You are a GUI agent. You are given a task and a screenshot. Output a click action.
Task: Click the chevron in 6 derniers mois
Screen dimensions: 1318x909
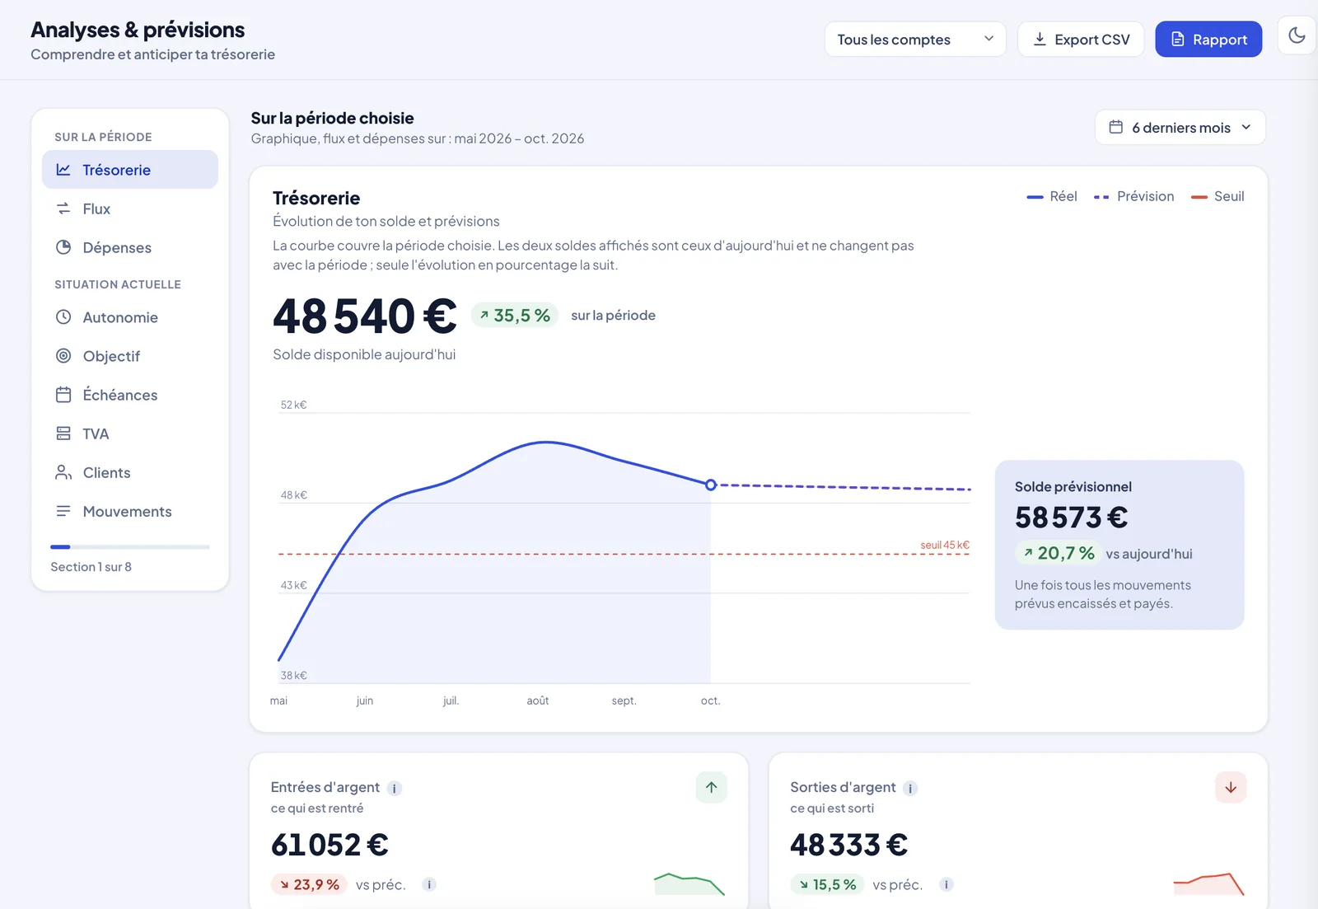click(x=1246, y=127)
